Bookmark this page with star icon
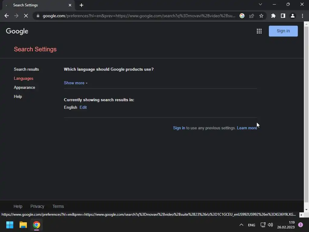The width and height of the screenshot is (309, 232). (261, 16)
